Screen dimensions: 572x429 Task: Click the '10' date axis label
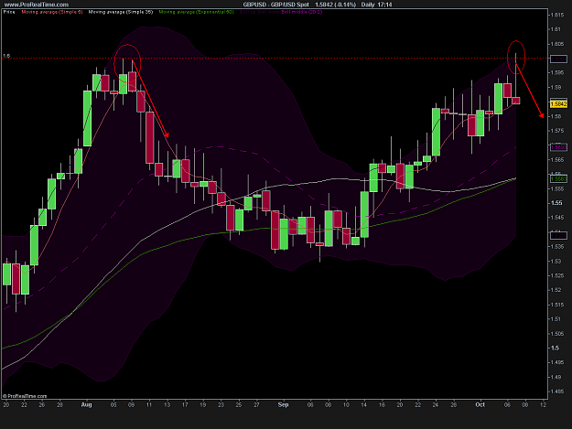(346, 404)
